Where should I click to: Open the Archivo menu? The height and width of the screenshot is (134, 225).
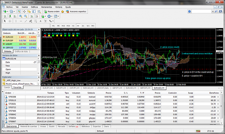(9, 7)
